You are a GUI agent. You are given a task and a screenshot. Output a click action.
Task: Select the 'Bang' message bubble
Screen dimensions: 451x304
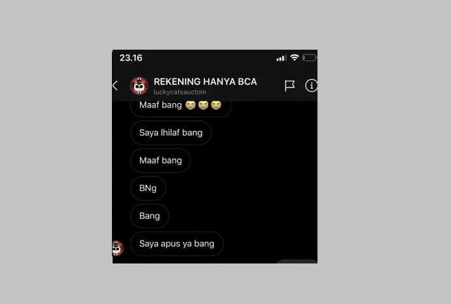[149, 216]
